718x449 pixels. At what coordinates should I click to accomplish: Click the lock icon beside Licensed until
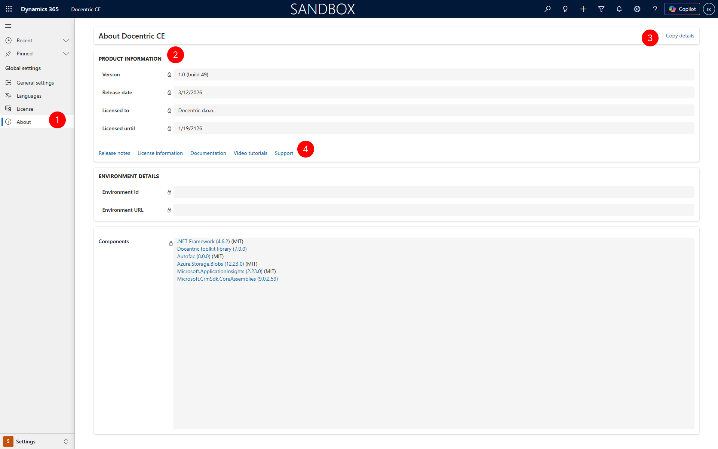pyautogui.click(x=169, y=128)
